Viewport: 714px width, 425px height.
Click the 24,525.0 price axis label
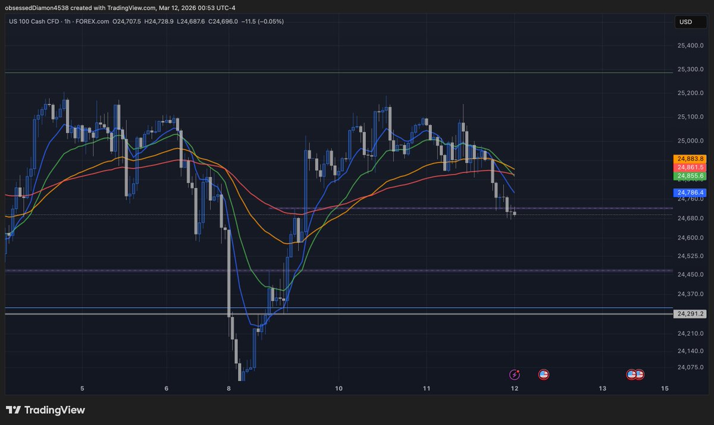(690, 256)
